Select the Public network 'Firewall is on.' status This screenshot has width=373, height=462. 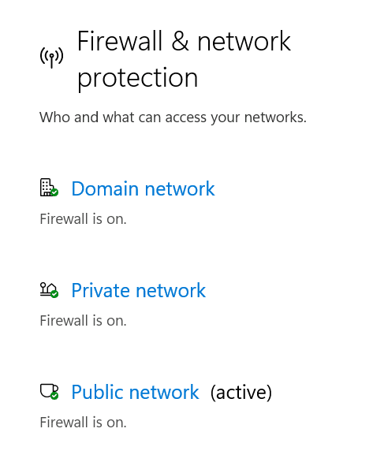point(83,423)
